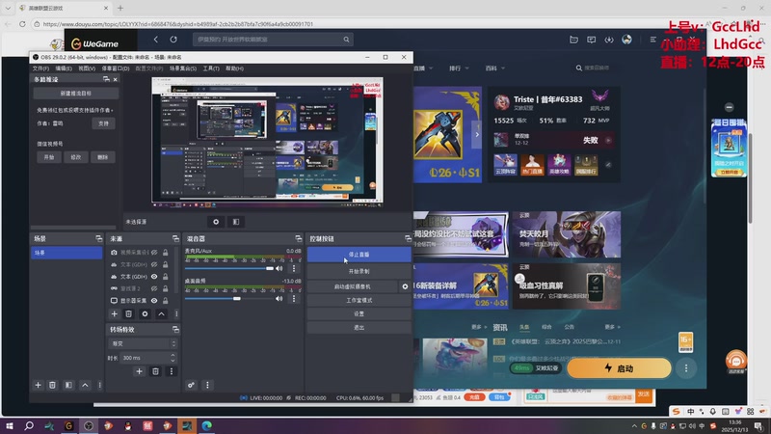Open the 文件(F) menu in OBS
Screen dimensions: 771x434
(x=40, y=68)
